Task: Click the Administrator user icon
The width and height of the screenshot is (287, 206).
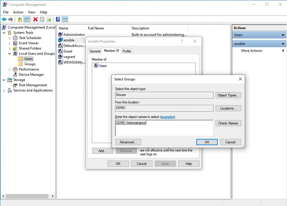Action: coord(60,34)
